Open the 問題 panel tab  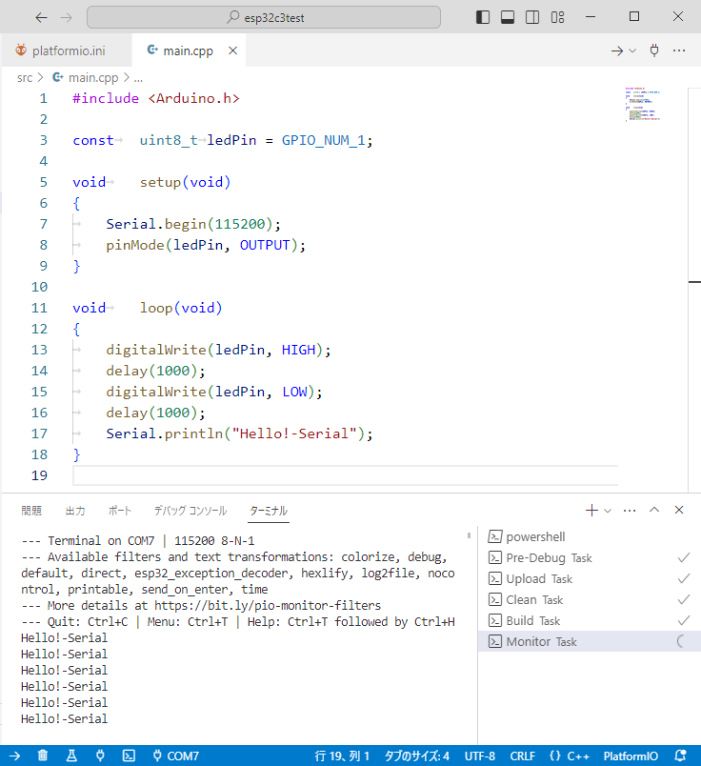click(x=31, y=511)
